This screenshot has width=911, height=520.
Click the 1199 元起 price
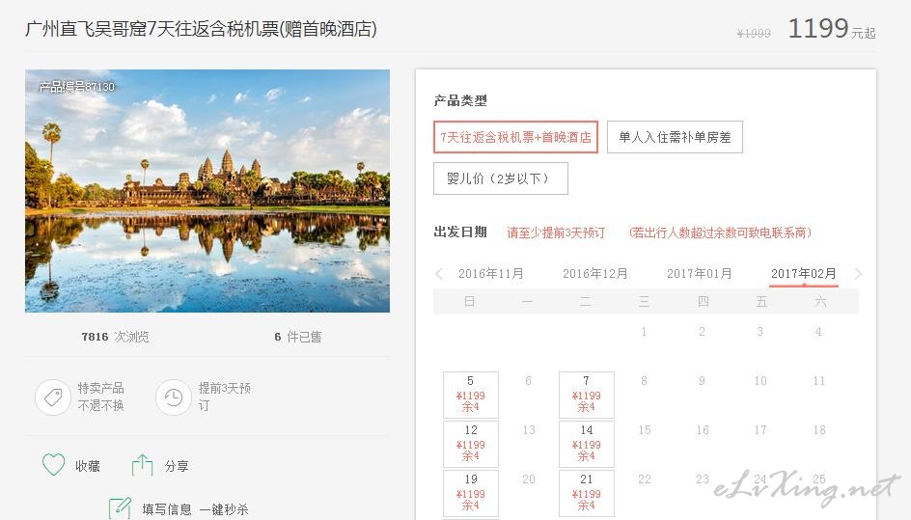(x=832, y=28)
